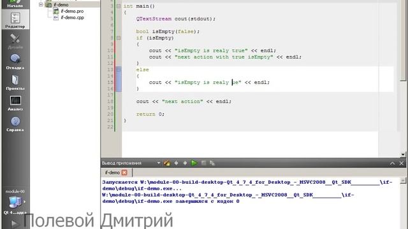Click the if-demo project folder icon

tap(48, 4)
